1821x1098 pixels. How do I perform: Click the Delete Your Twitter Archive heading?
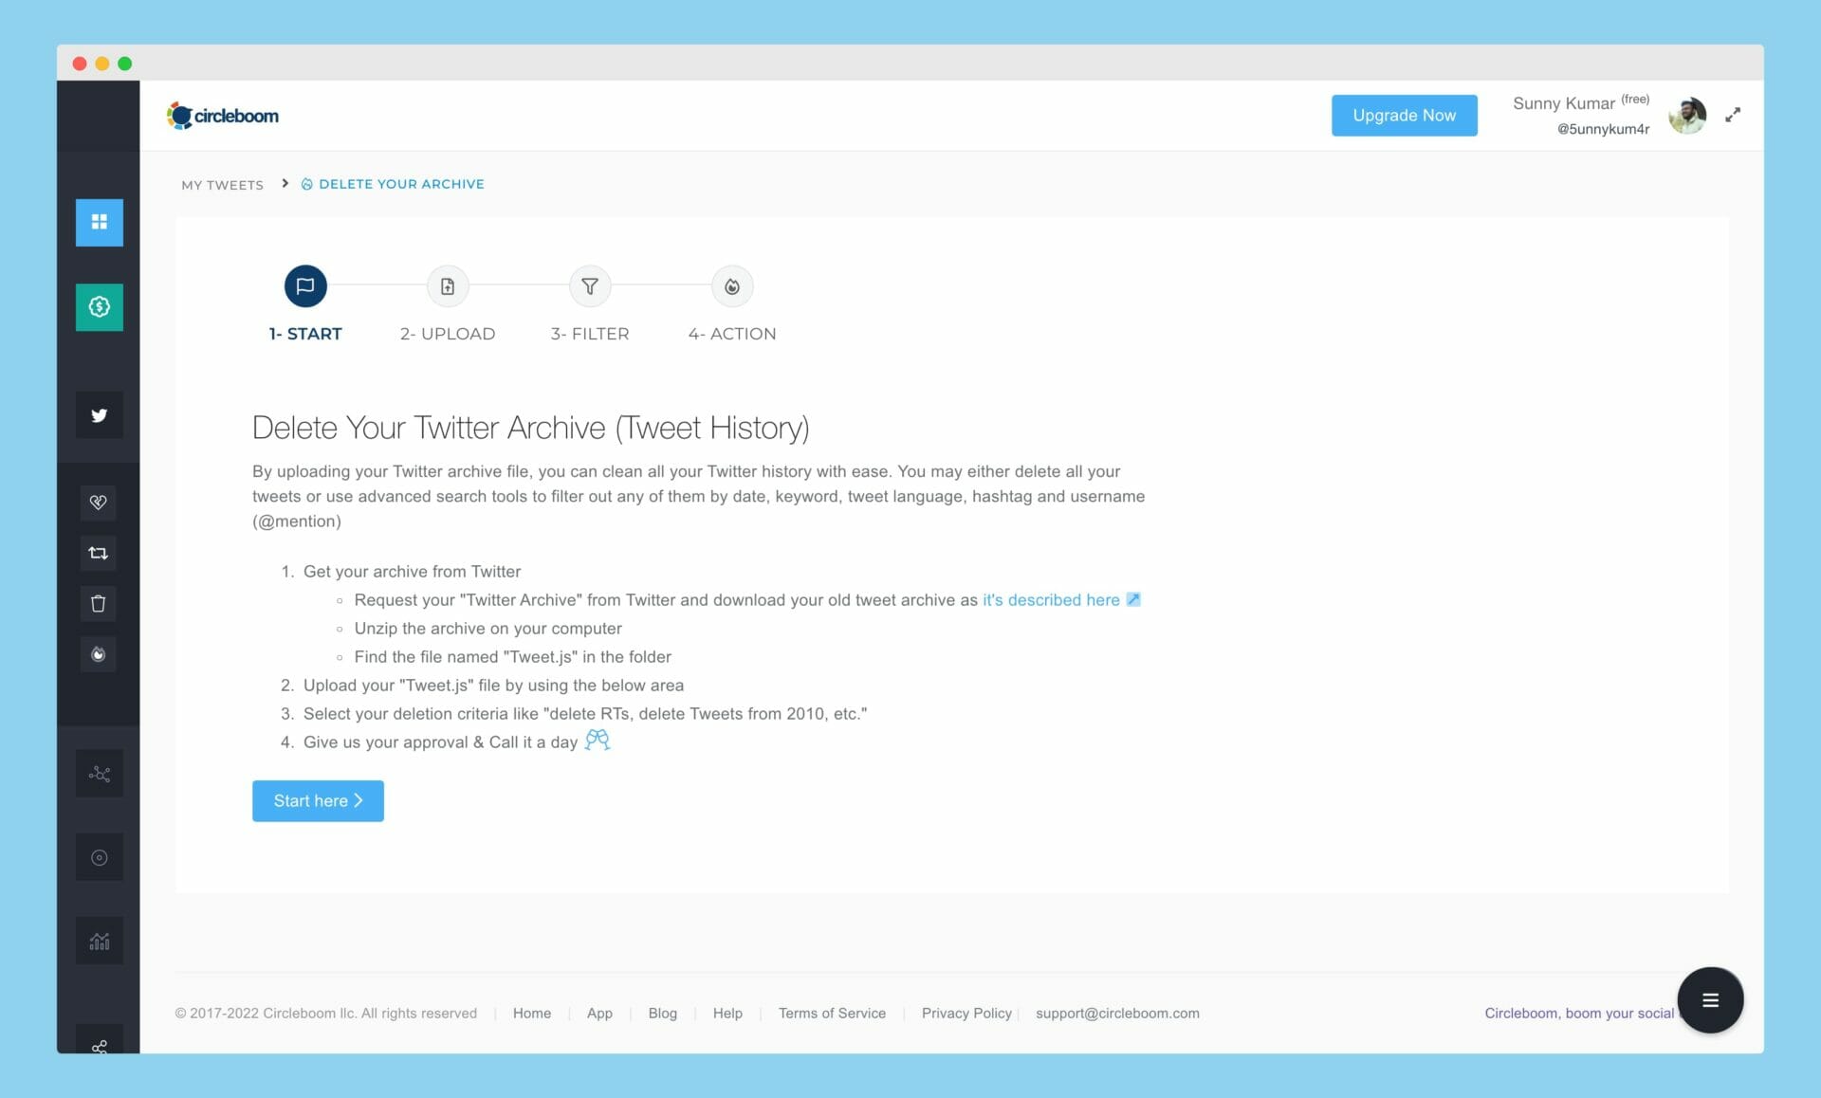point(531,428)
